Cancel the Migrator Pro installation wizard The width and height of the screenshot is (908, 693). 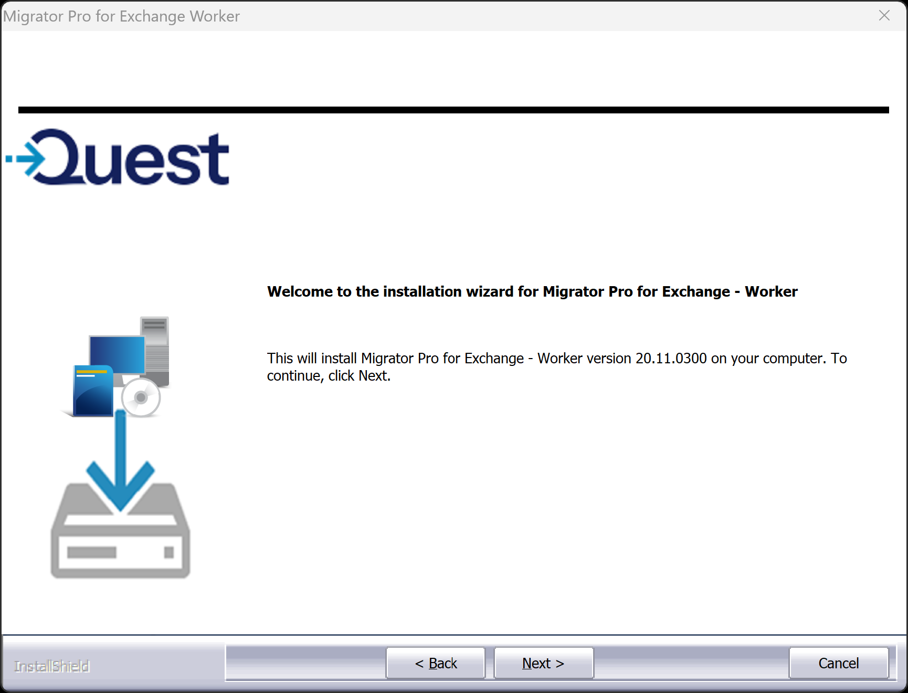[839, 663]
